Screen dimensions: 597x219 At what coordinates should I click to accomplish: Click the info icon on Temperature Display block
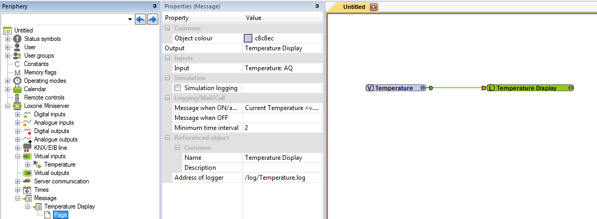570,88
